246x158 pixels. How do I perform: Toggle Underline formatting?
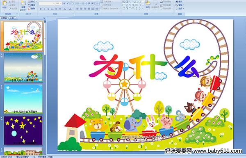pyautogui.click(x=48, y=9)
